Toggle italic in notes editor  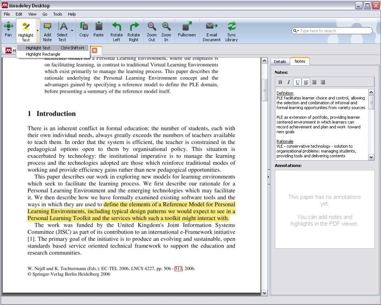288,82
